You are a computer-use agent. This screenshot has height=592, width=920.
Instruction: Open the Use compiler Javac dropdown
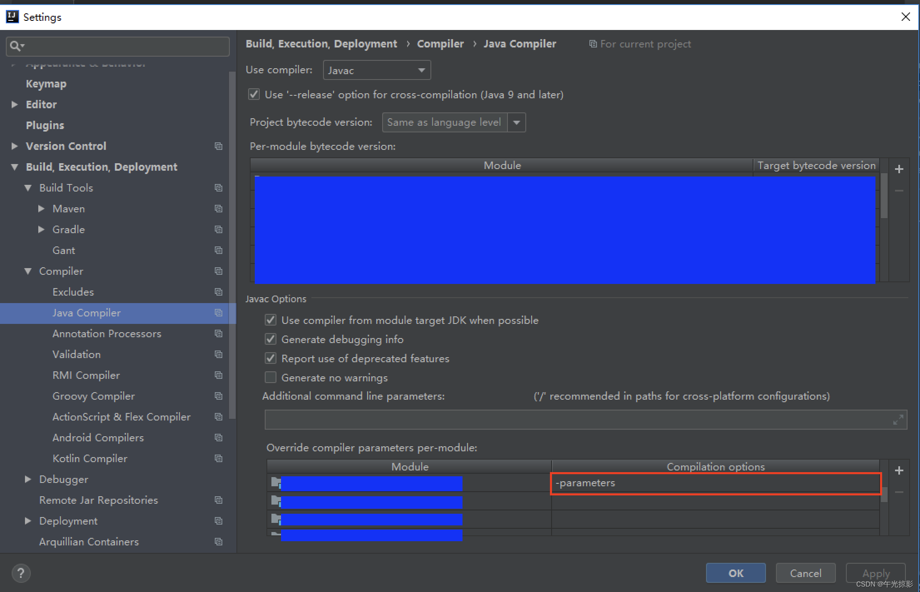(x=376, y=70)
